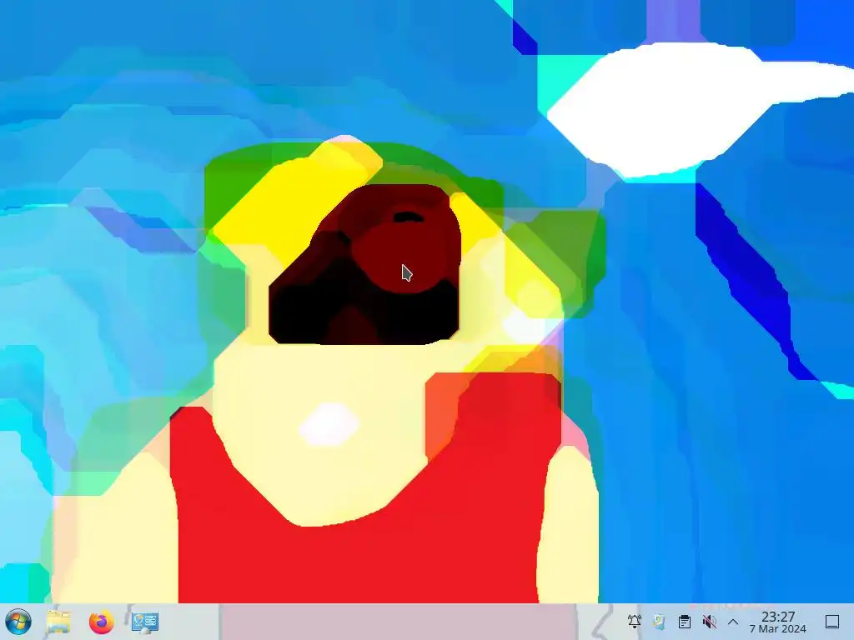854x640 pixels.
Task: Click the muted volume tray icon
Action: 709,621
